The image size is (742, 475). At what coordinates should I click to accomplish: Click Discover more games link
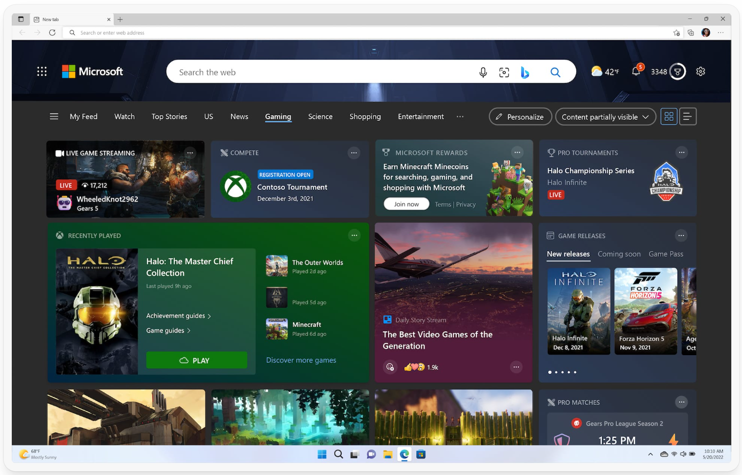click(x=301, y=360)
